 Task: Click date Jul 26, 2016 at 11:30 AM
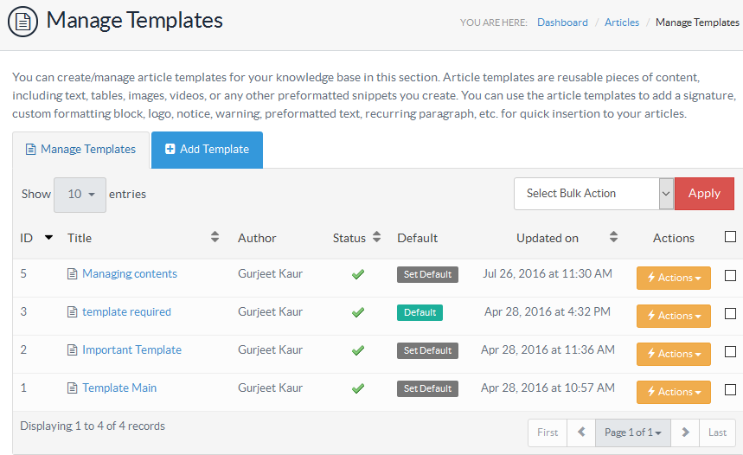tap(548, 273)
